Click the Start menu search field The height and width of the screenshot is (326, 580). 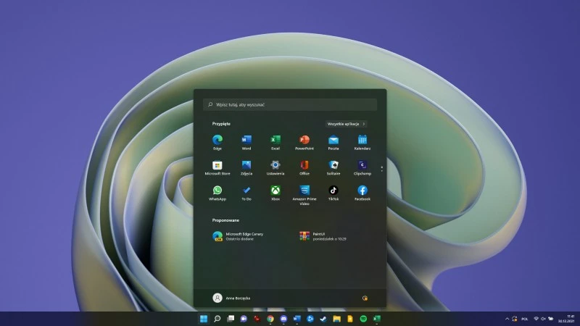(290, 104)
